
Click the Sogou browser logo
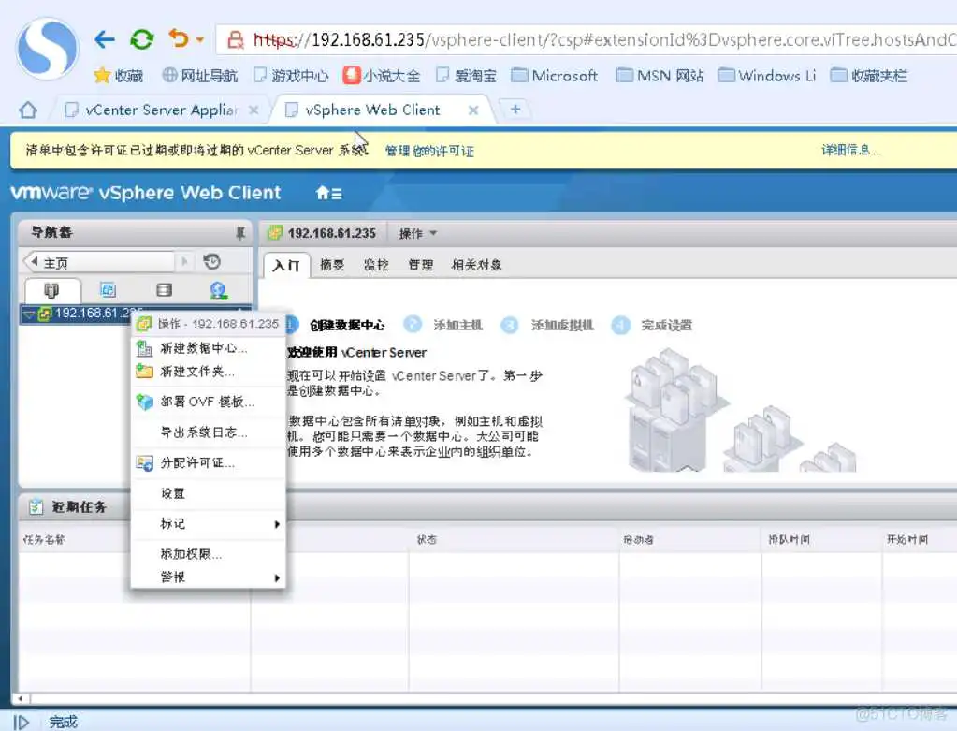coord(47,49)
